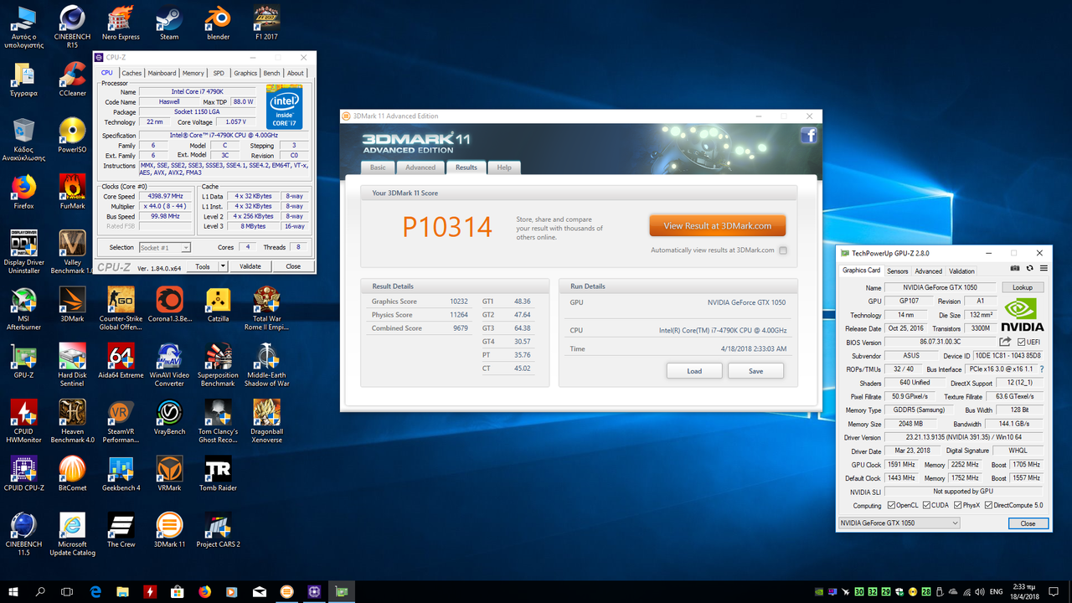The height and width of the screenshot is (603, 1072).
Task: Open CCleaner desktop shortcut
Action: click(x=72, y=80)
